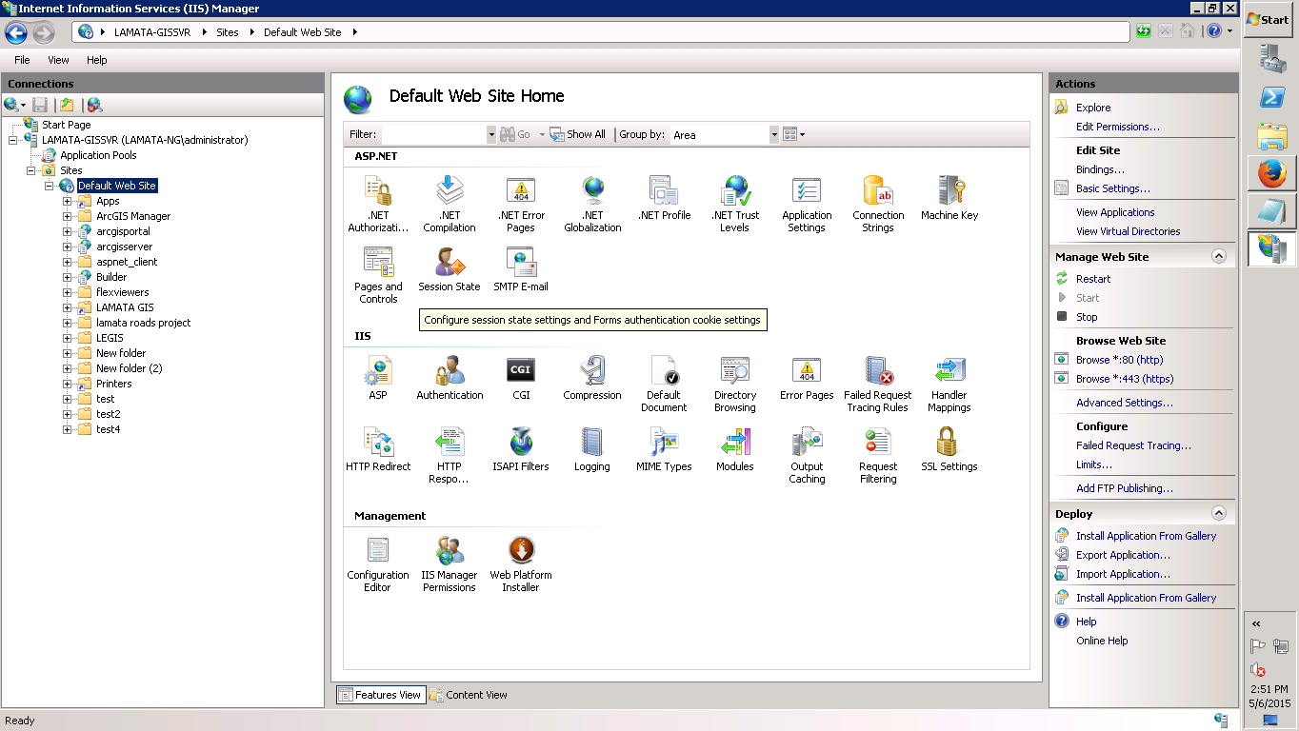Image resolution: width=1299 pixels, height=731 pixels.
Task: Open the Output Caching feature
Action: pyautogui.click(x=807, y=455)
